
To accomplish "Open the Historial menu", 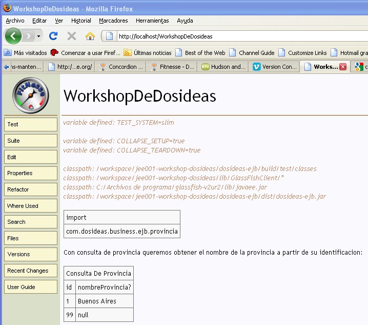I will (x=81, y=21).
